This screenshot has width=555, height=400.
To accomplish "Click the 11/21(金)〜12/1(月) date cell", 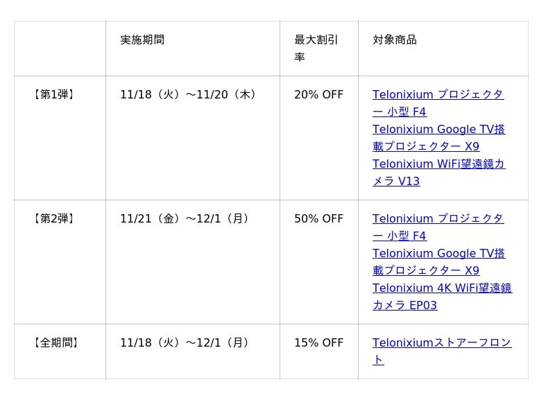I will [x=186, y=218].
